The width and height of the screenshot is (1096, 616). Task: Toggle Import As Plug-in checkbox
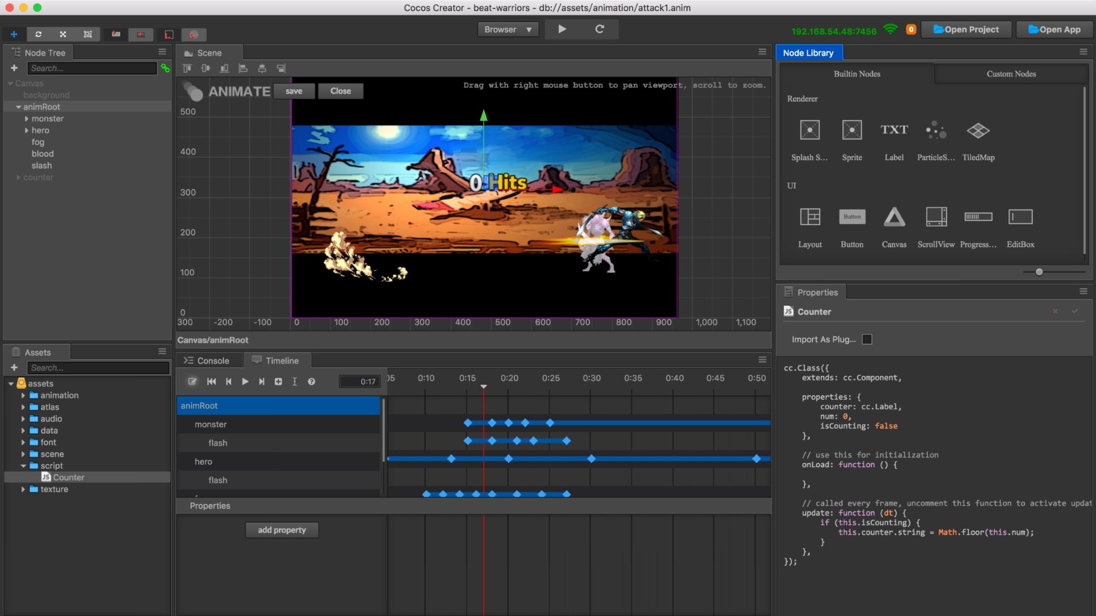[866, 338]
